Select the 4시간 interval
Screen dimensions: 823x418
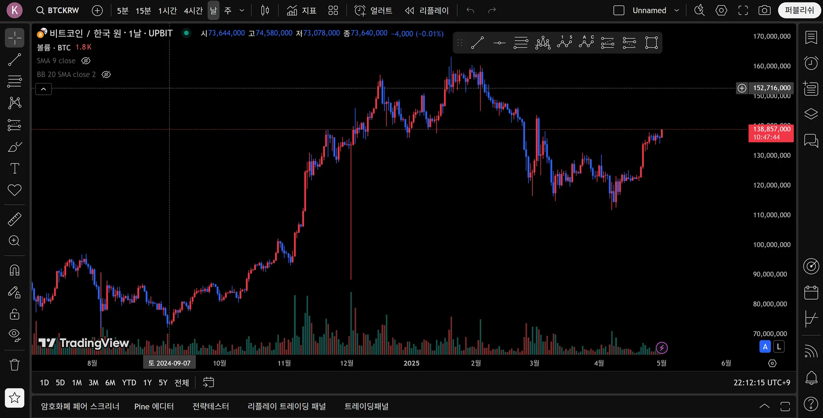tap(193, 10)
